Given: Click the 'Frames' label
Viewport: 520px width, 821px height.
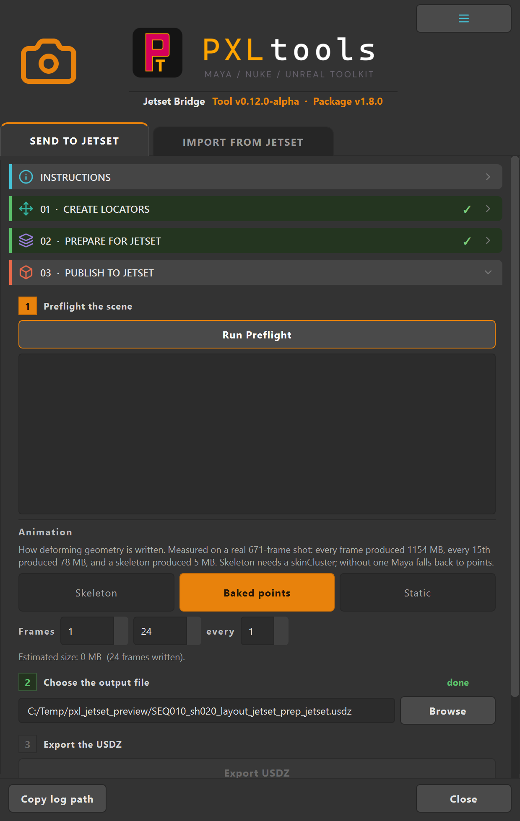Looking at the screenshot, I should (36, 631).
